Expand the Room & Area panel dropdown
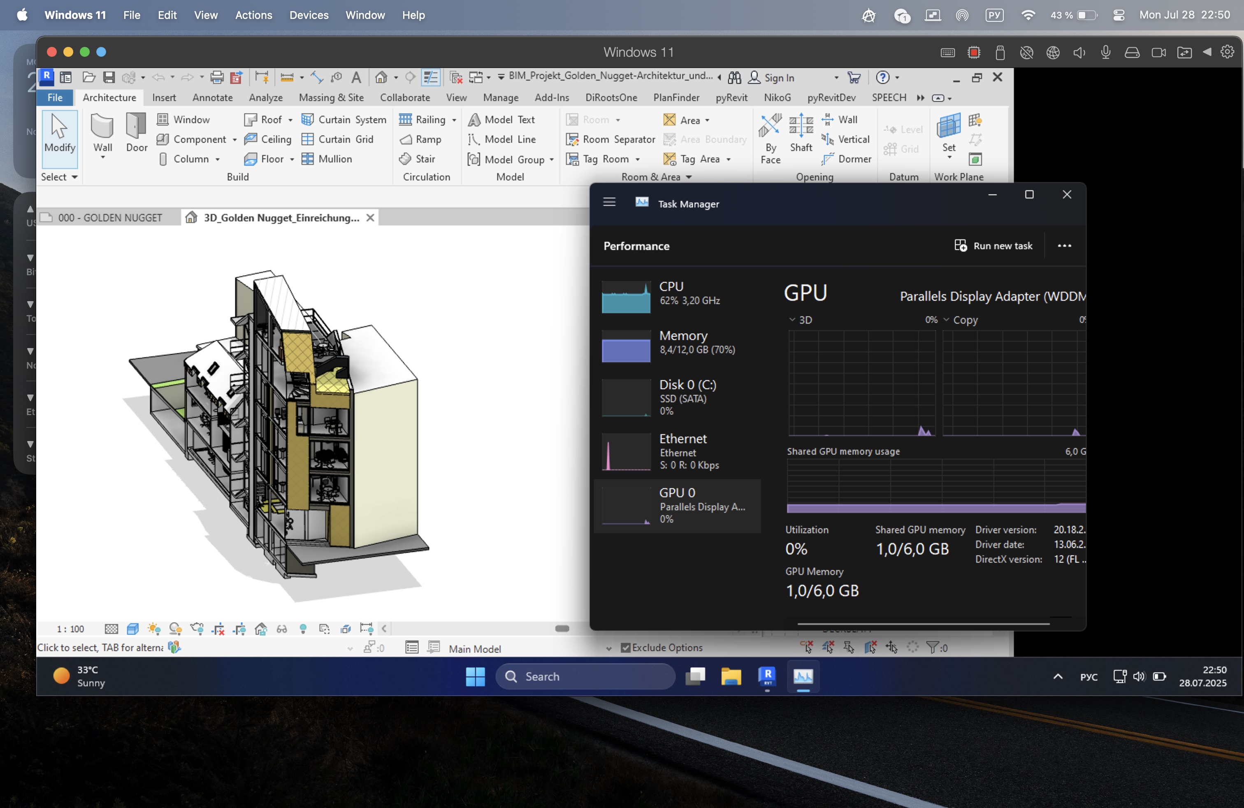Image resolution: width=1244 pixels, height=808 pixels. [689, 177]
